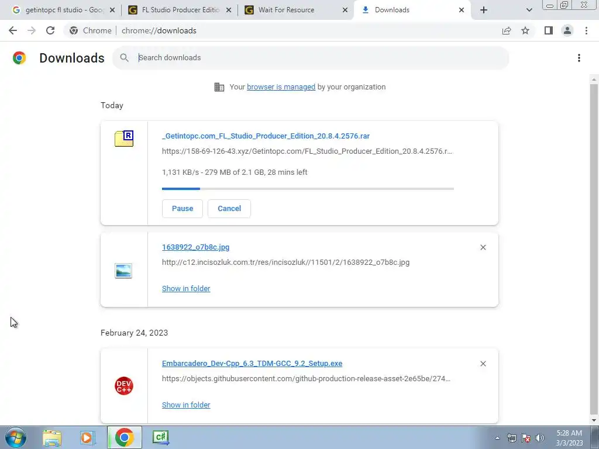Click scrollbar down arrow

point(594,420)
